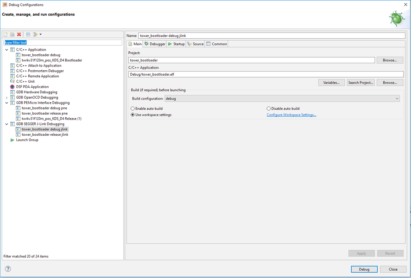Image resolution: width=411 pixels, height=278 pixels.
Task: Click the C/C++ Application path field
Action: point(266,74)
